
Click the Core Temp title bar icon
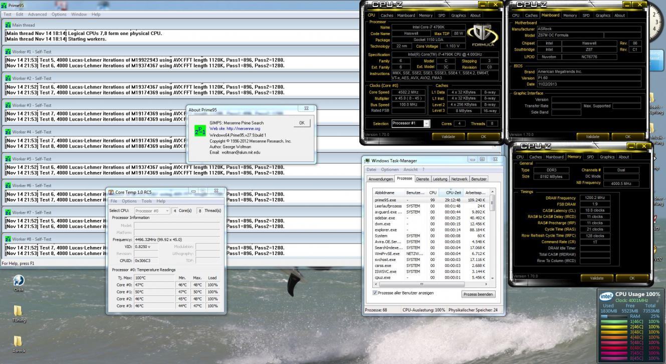point(111,191)
